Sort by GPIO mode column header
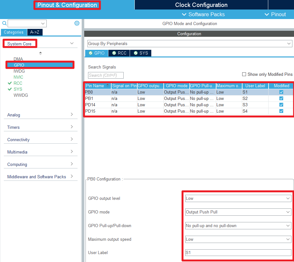This screenshot has height=262, width=294. tap(177, 86)
